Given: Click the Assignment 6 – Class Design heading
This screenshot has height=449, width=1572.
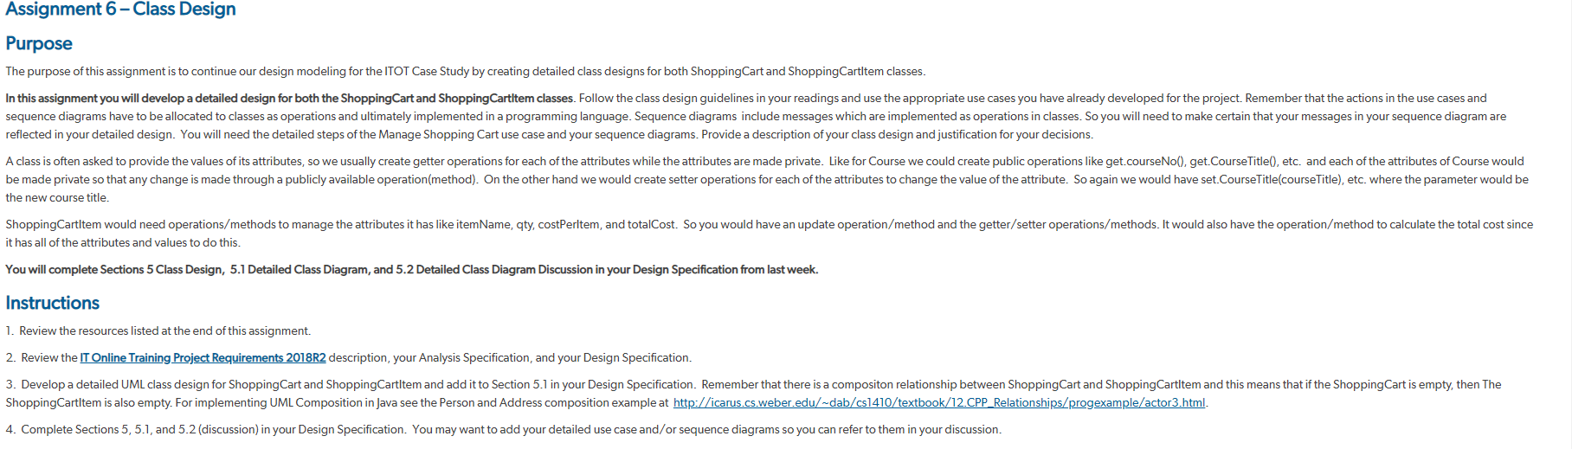Looking at the screenshot, I should (x=120, y=10).
